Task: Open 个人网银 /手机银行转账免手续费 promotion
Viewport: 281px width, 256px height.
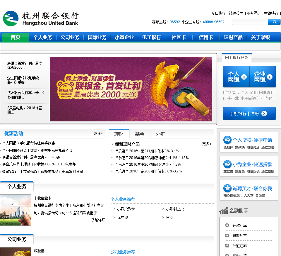Action: click(x=29, y=143)
